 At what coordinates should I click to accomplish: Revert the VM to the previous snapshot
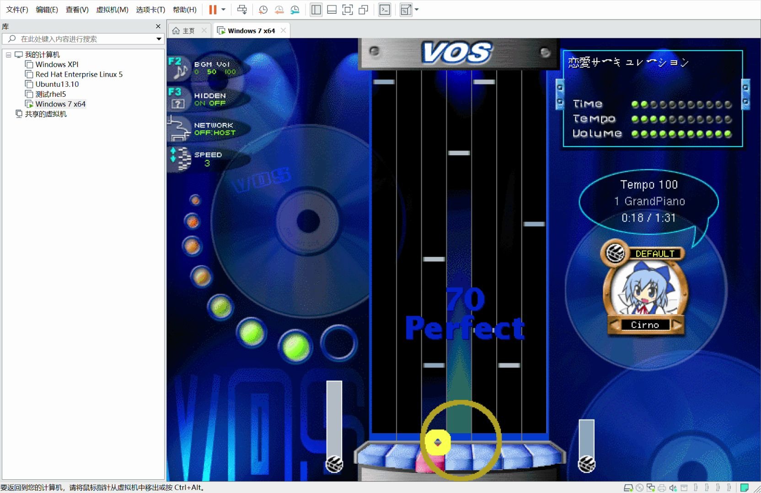coord(279,10)
